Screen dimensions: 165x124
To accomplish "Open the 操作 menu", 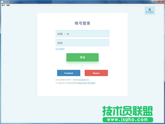I will coord(3,5).
